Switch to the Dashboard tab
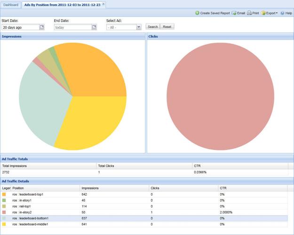 tap(11, 5)
